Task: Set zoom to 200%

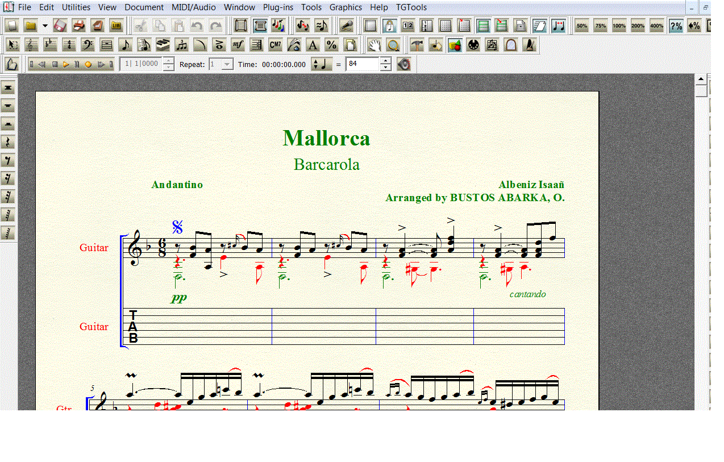Action: 638,26
